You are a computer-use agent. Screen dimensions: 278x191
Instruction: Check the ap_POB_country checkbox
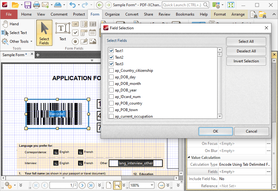[x=111, y=103]
